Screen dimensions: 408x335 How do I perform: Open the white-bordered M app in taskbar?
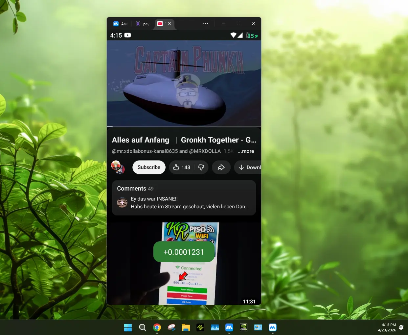click(273, 327)
